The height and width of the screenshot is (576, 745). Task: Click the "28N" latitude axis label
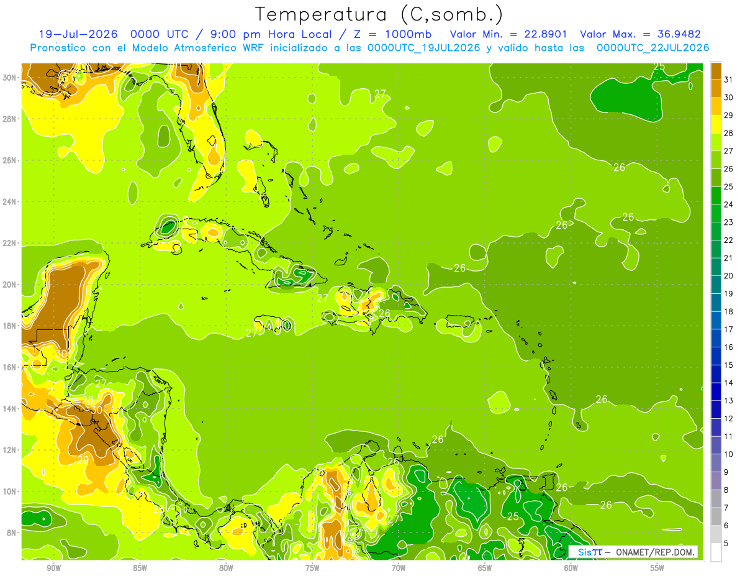10,119
